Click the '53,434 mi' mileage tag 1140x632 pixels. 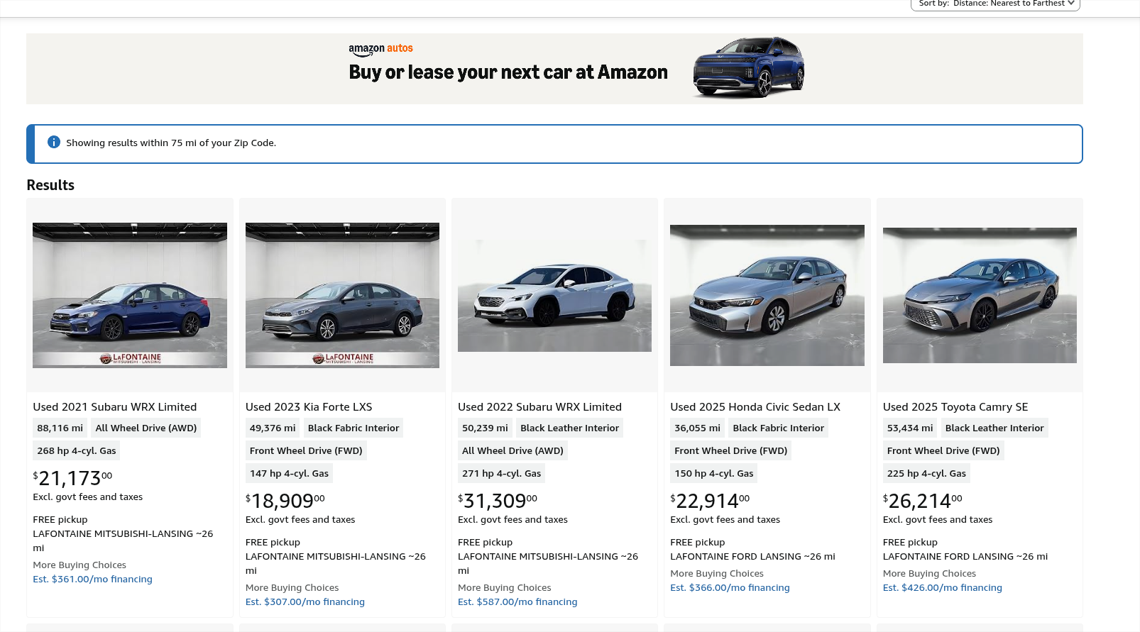coord(910,428)
